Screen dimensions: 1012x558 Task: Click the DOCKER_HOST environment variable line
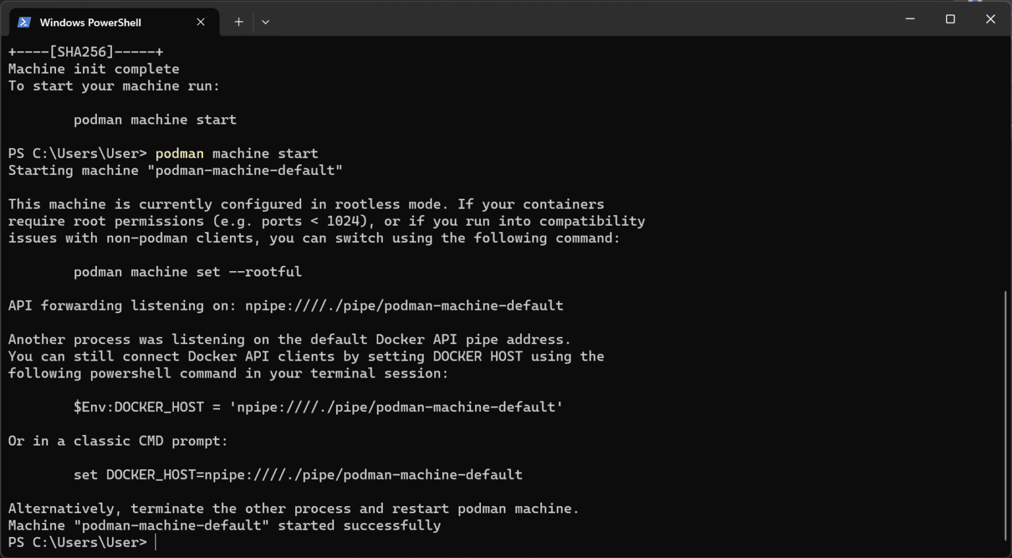(x=318, y=407)
